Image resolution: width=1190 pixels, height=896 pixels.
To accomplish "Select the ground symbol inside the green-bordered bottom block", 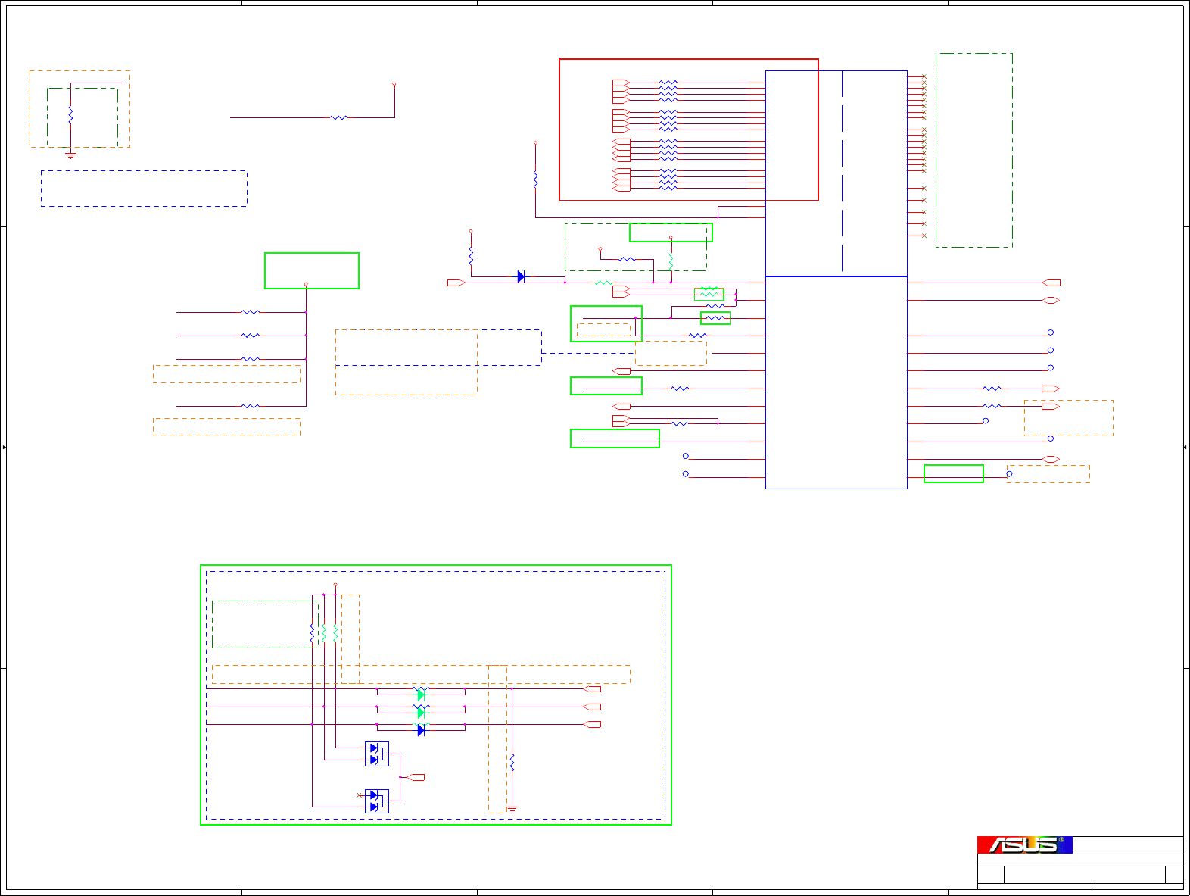I will [x=512, y=810].
